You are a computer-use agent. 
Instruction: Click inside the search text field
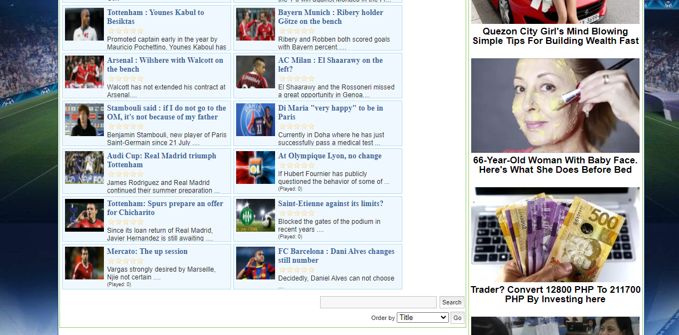[378, 302]
